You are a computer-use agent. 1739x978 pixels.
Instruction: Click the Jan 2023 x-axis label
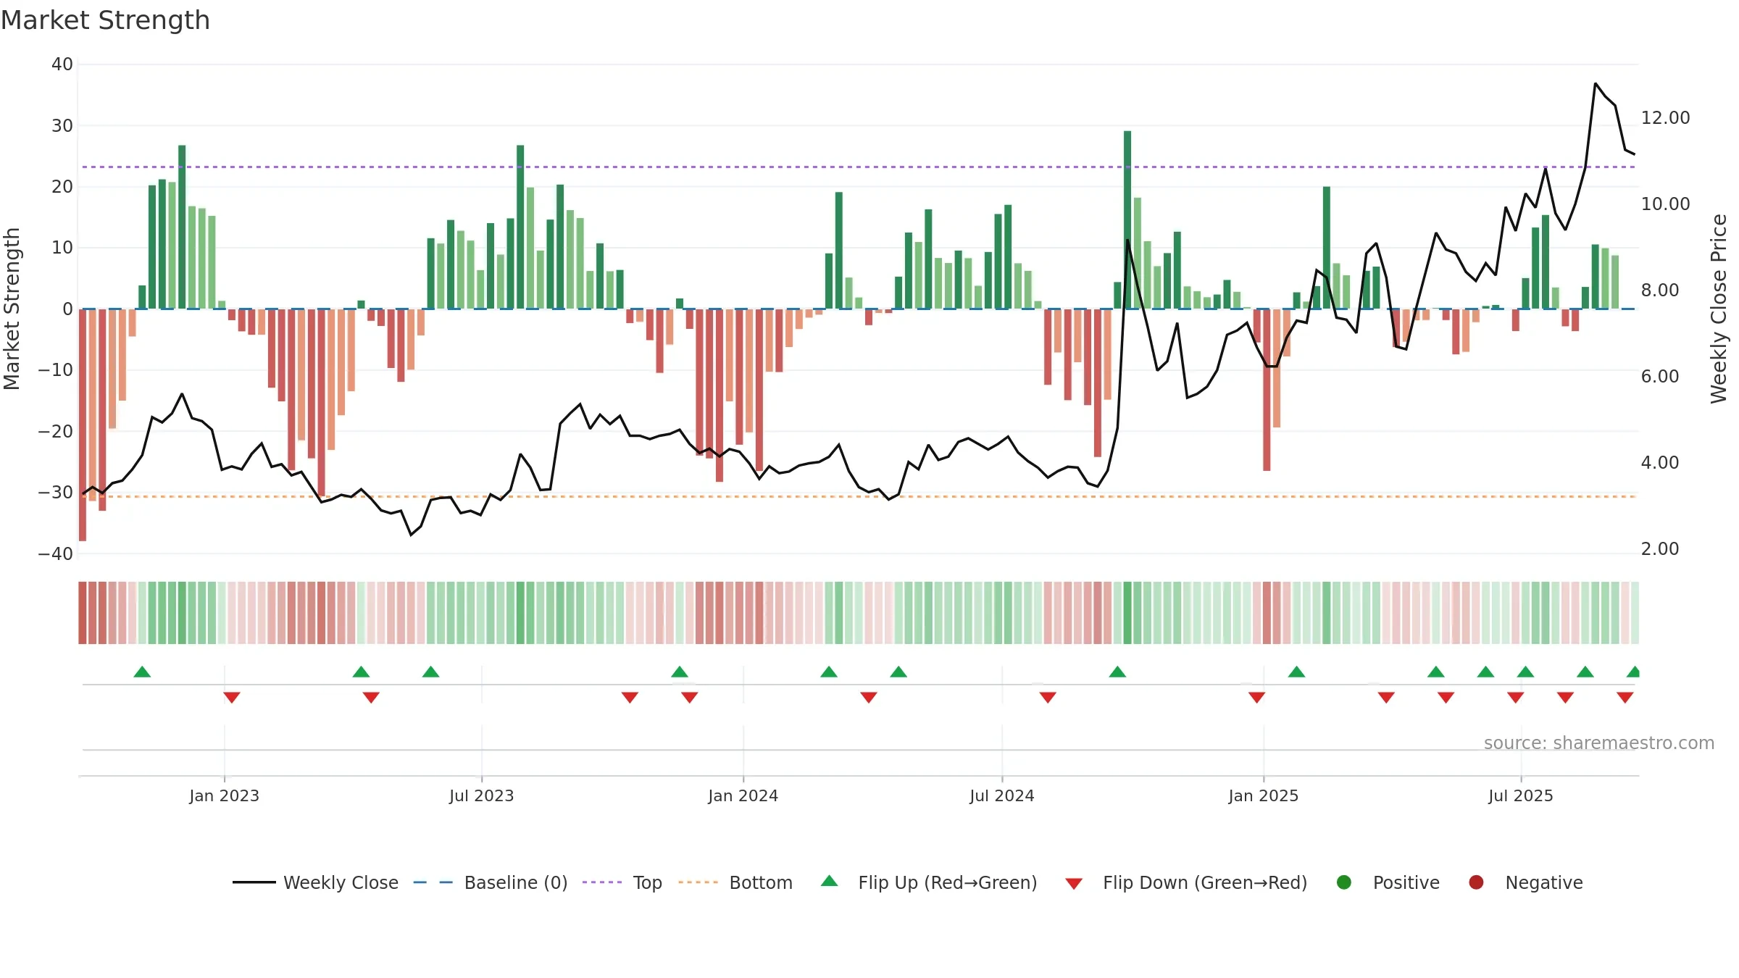coord(224,795)
